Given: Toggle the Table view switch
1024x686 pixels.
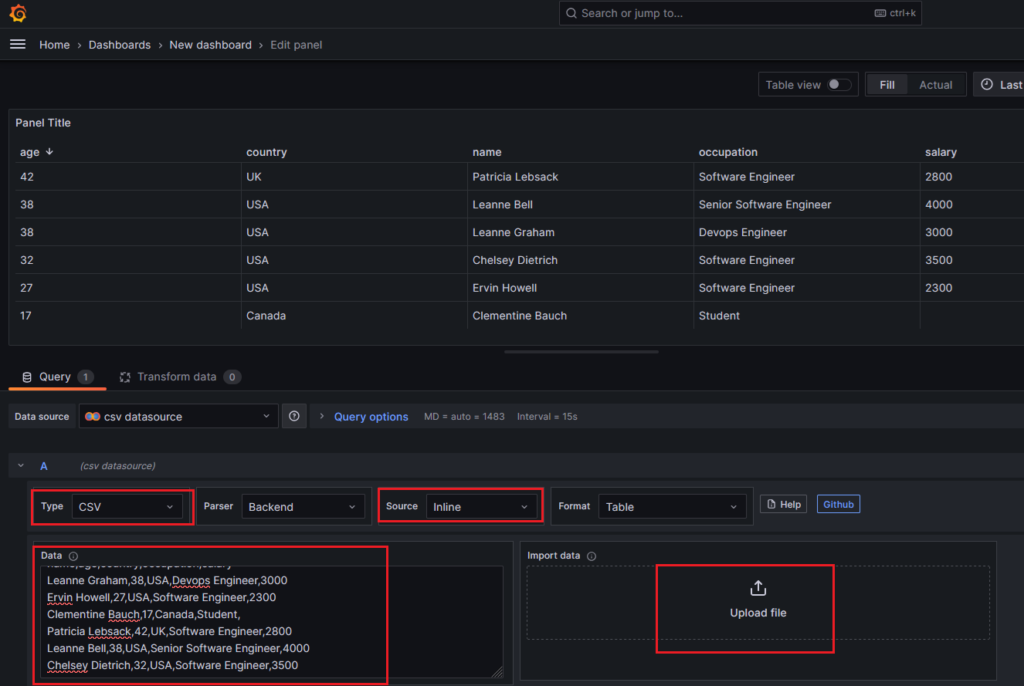Looking at the screenshot, I should pos(839,85).
